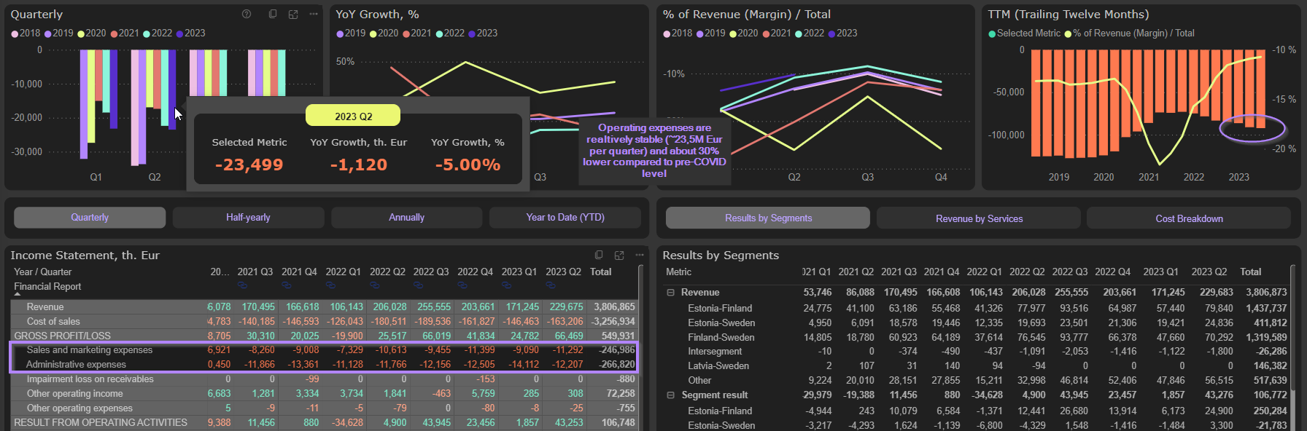Click the Results by Segments button

768,218
